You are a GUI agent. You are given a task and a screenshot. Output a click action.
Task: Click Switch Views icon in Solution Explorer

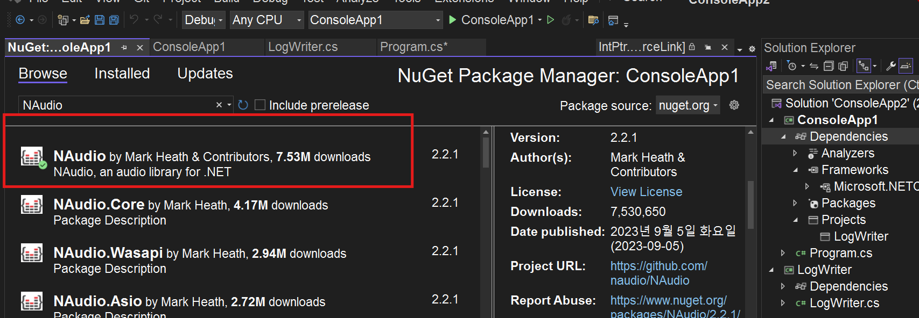point(771,66)
